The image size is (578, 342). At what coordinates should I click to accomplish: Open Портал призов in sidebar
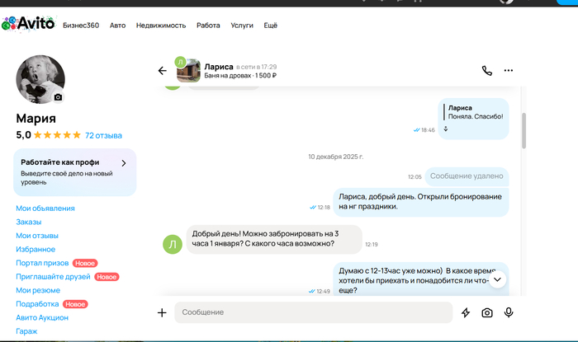coord(41,263)
